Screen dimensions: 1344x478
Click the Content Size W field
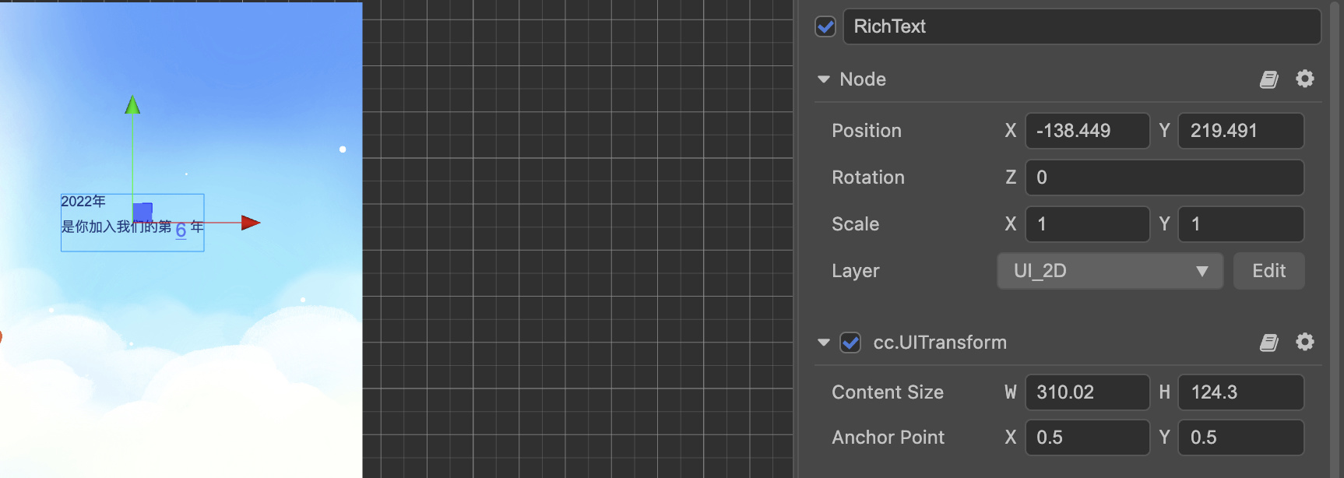1087,392
